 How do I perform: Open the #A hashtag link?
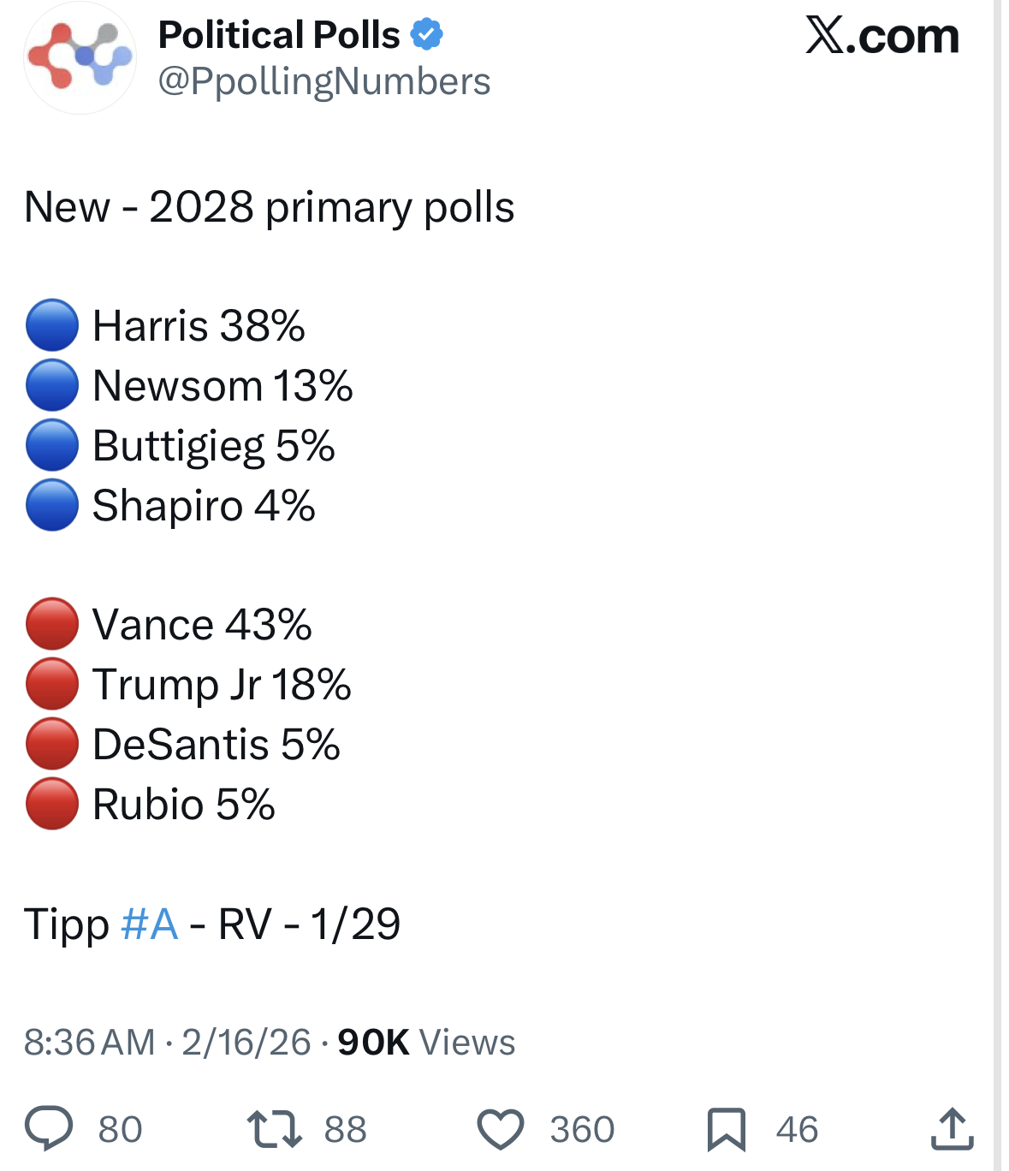[x=150, y=924]
